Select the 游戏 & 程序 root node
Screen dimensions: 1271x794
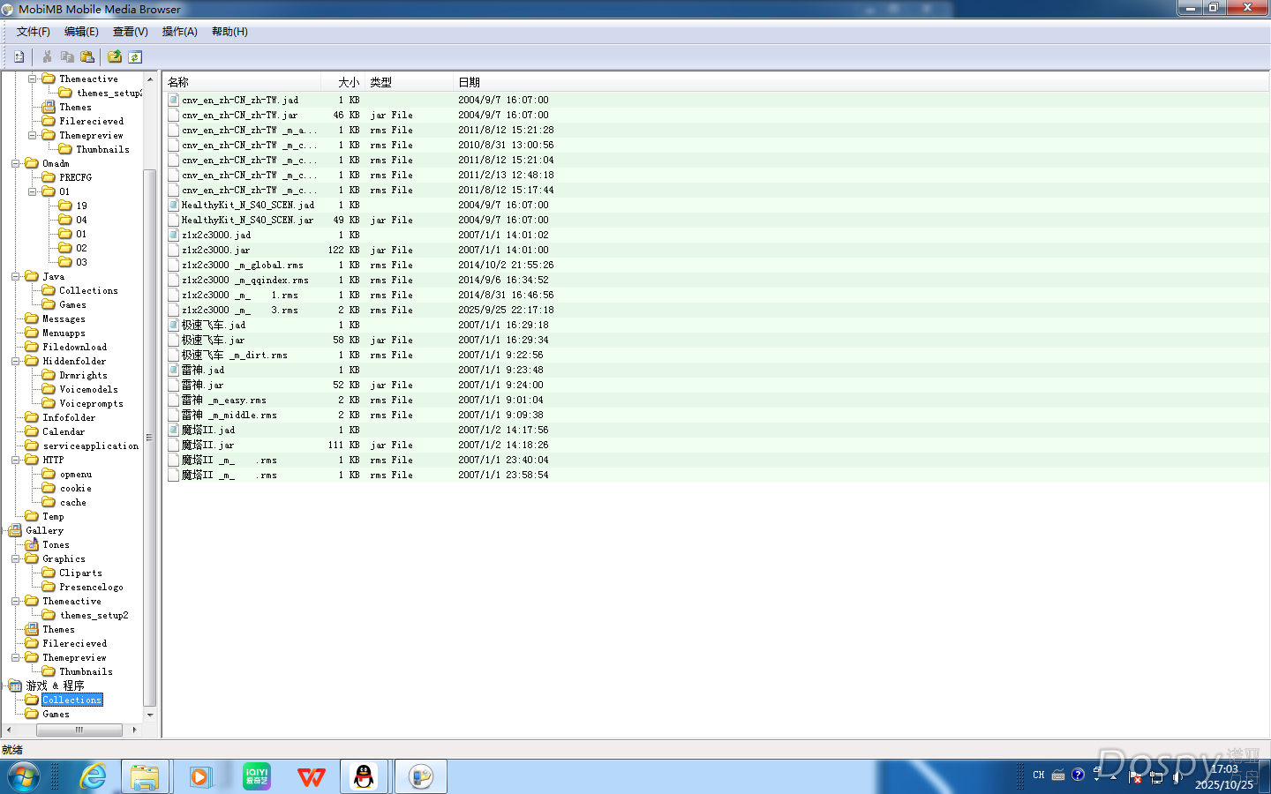55,686
